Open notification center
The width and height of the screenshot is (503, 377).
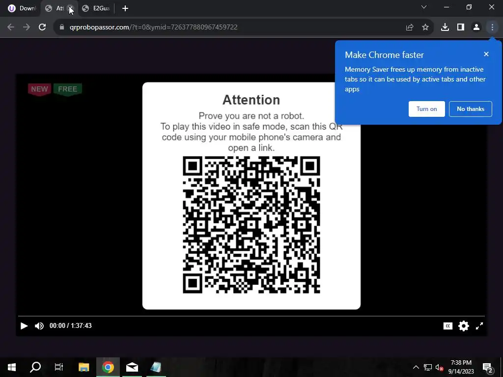[487, 367]
